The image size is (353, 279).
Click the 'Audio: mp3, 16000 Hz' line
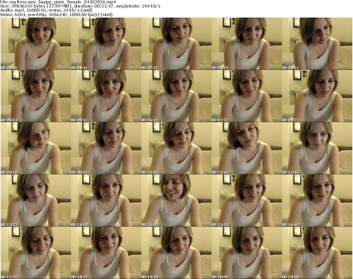click(x=46, y=10)
